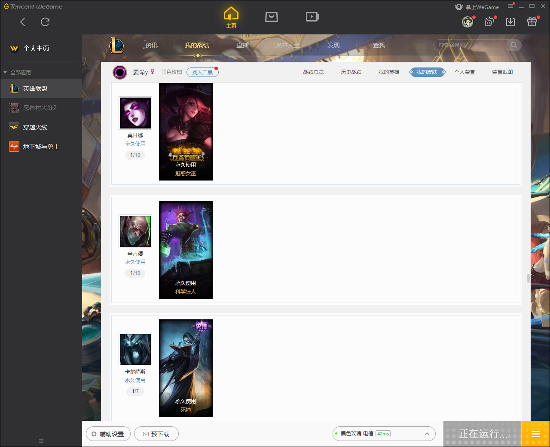The width and height of the screenshot is (550, 447).
Task: Click the 要命y summoner name
Action: (x=140, y=72)
